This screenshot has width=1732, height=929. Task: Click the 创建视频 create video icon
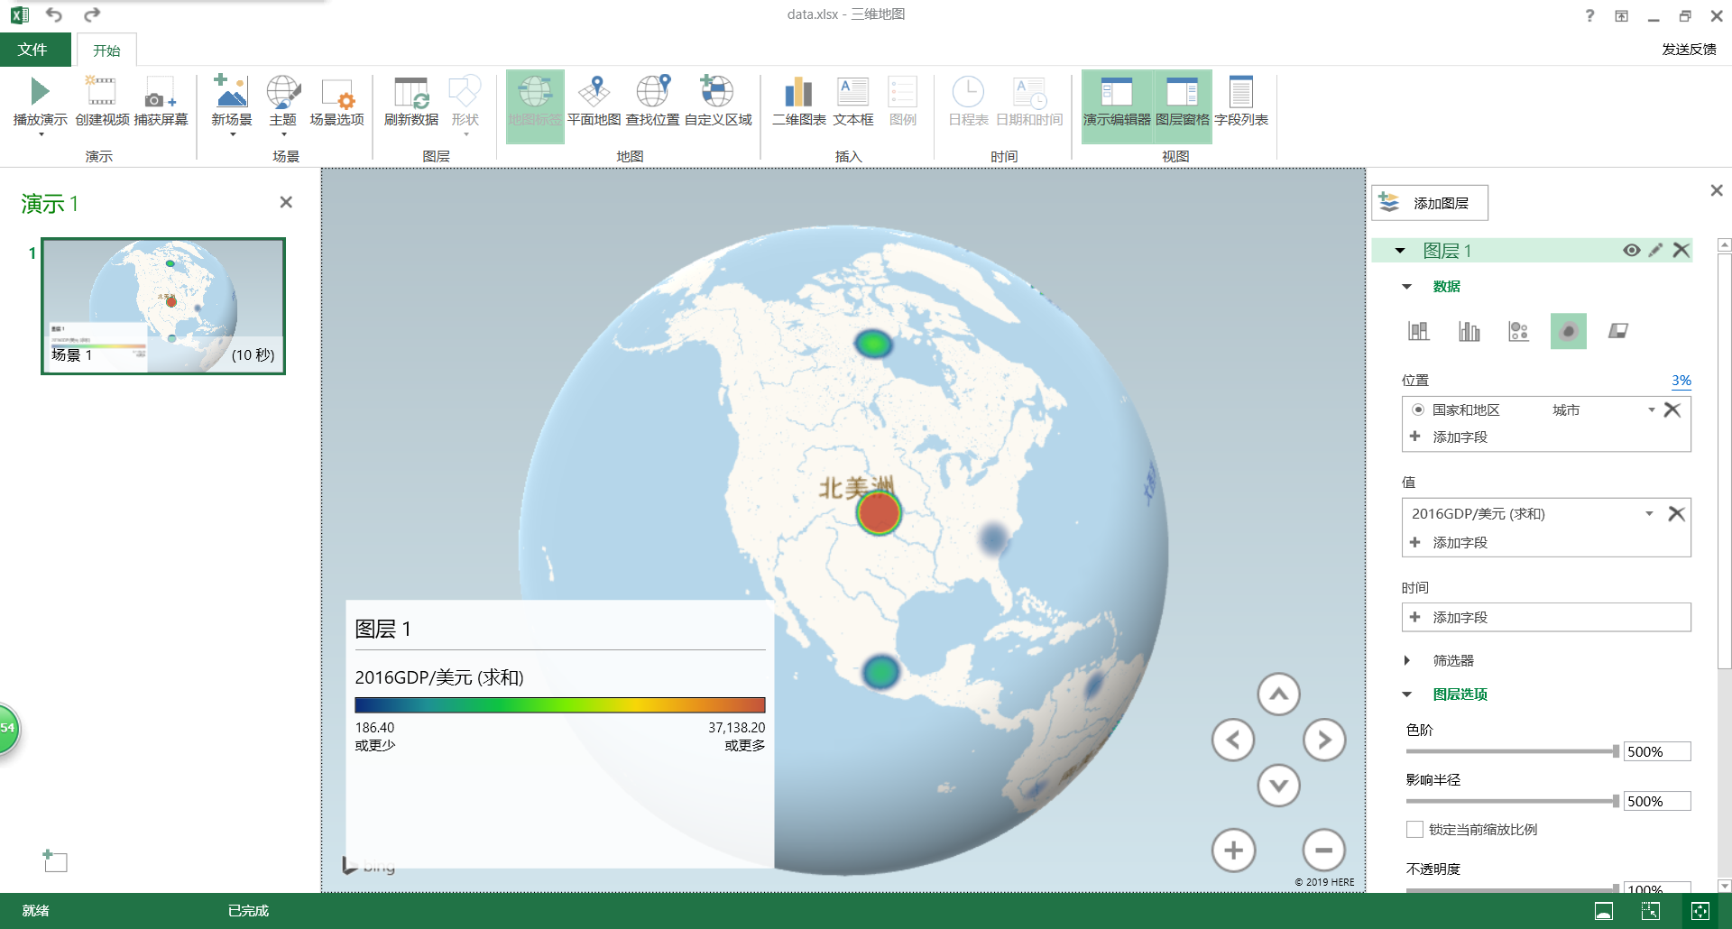pyautogui.click(x=101, y=91)
